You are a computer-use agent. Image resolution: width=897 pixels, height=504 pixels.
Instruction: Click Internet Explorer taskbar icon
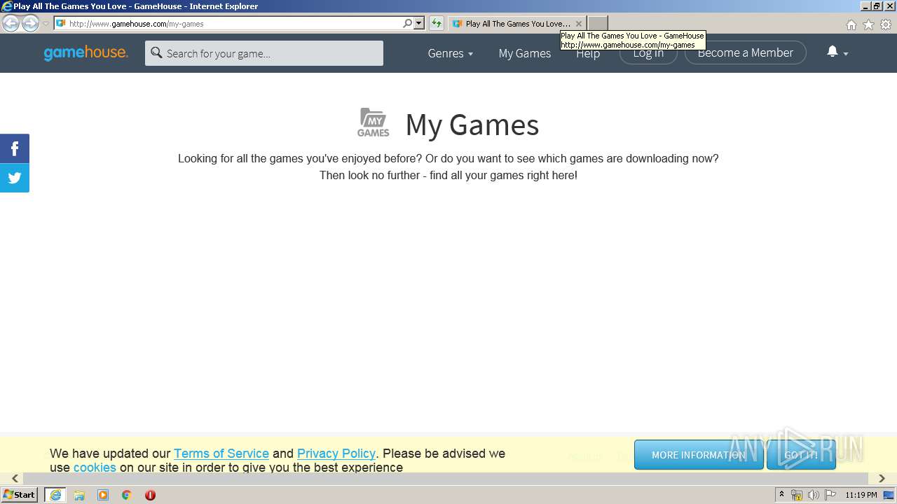pyautogui.click(x=55, y=495)
